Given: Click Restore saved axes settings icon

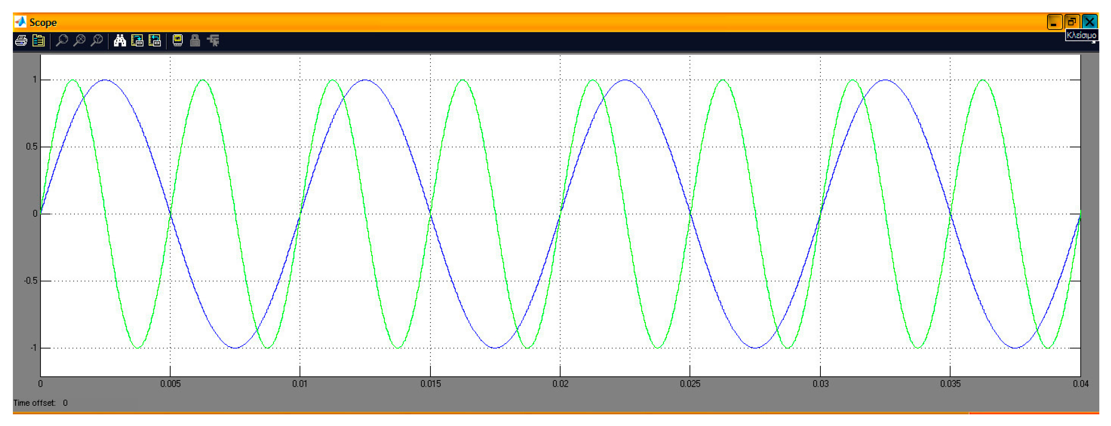Looking at the screenshot, I should (154, 41).
